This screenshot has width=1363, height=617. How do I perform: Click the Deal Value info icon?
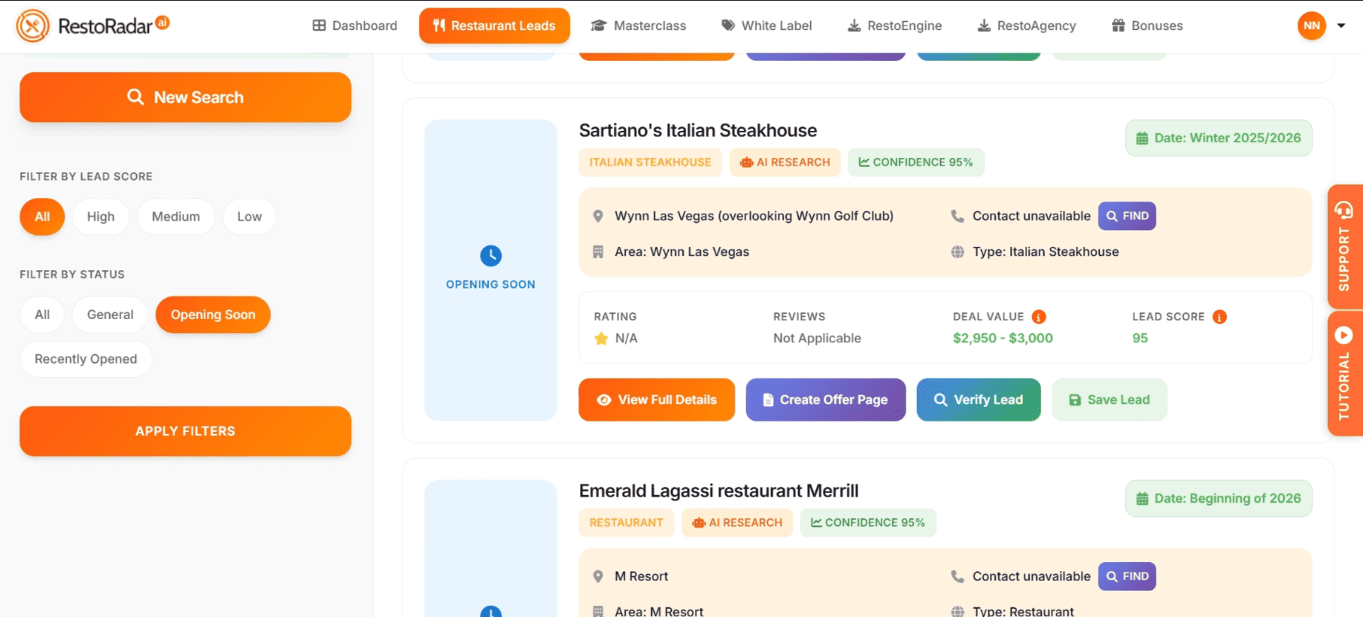[x=1039, y=317]
